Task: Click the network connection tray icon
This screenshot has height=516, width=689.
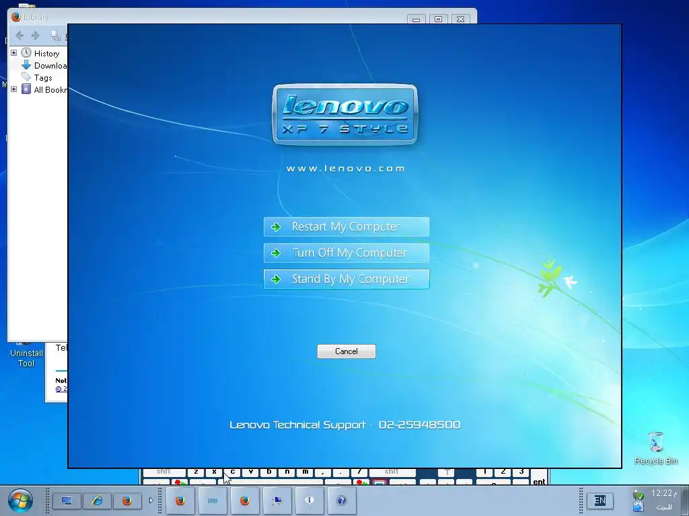Action: (x=639, y=507)
